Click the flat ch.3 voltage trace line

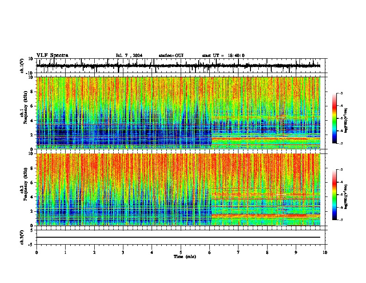178,237
